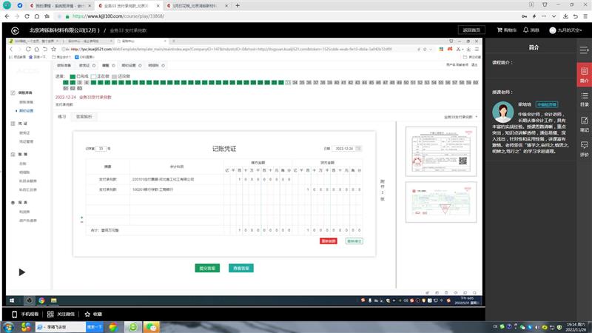Viewport: 592px width, 333px height.
Task: Click the voucher number field showing 33
Action: [x=102, y=148]
